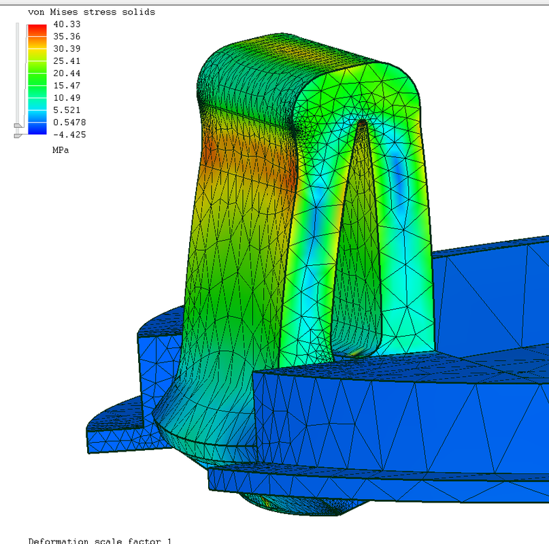Click the yellow band of the stress legend
549x544 pixels.
(37, 54)
